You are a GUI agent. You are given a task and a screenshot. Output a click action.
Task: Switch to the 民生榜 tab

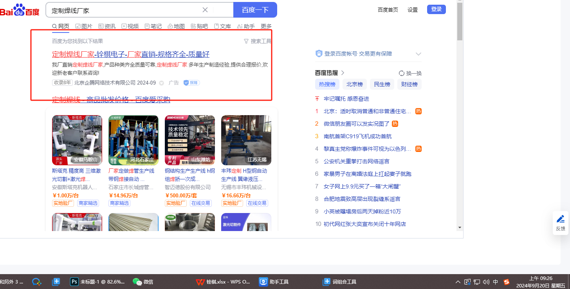click(382, 84)
